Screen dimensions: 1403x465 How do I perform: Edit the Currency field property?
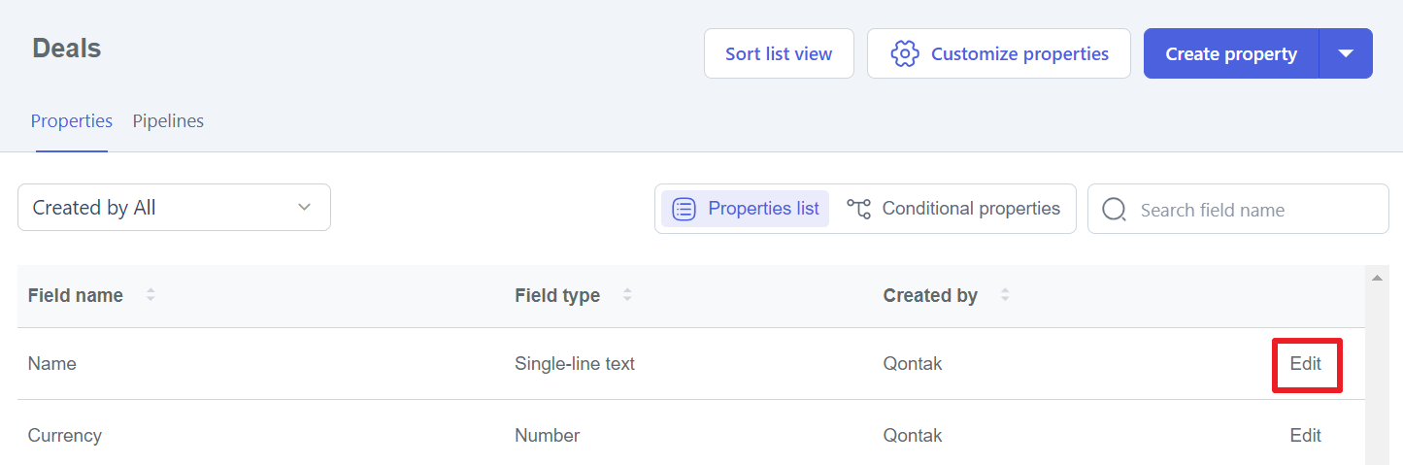[x=1306, y=436]
